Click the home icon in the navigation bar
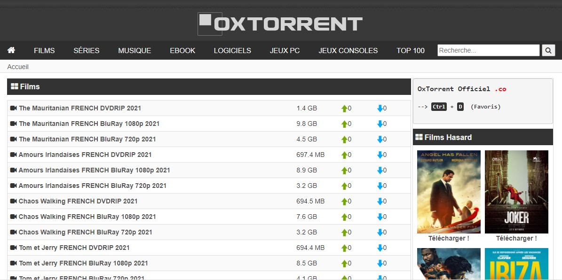This screenshot has width=562, height=280. tap(11, 50)
